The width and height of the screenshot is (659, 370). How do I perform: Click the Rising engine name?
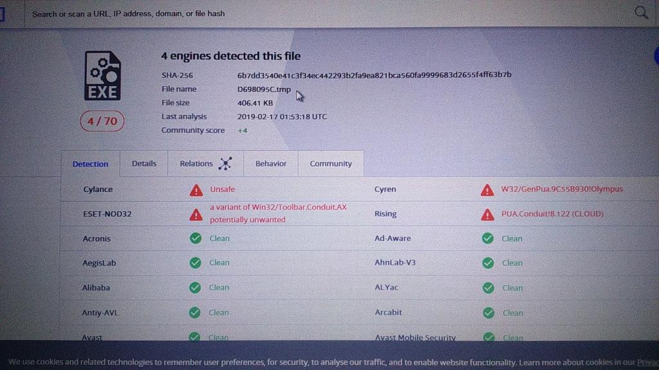coord(385,214)
